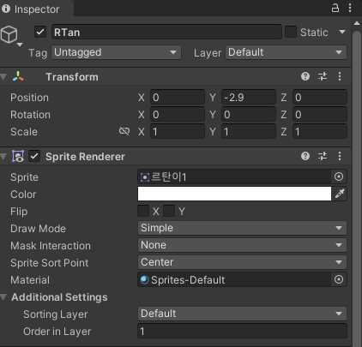Click the Draw Mode label
This screenshot has width=362, height=347.
click(x=38, y=229)
